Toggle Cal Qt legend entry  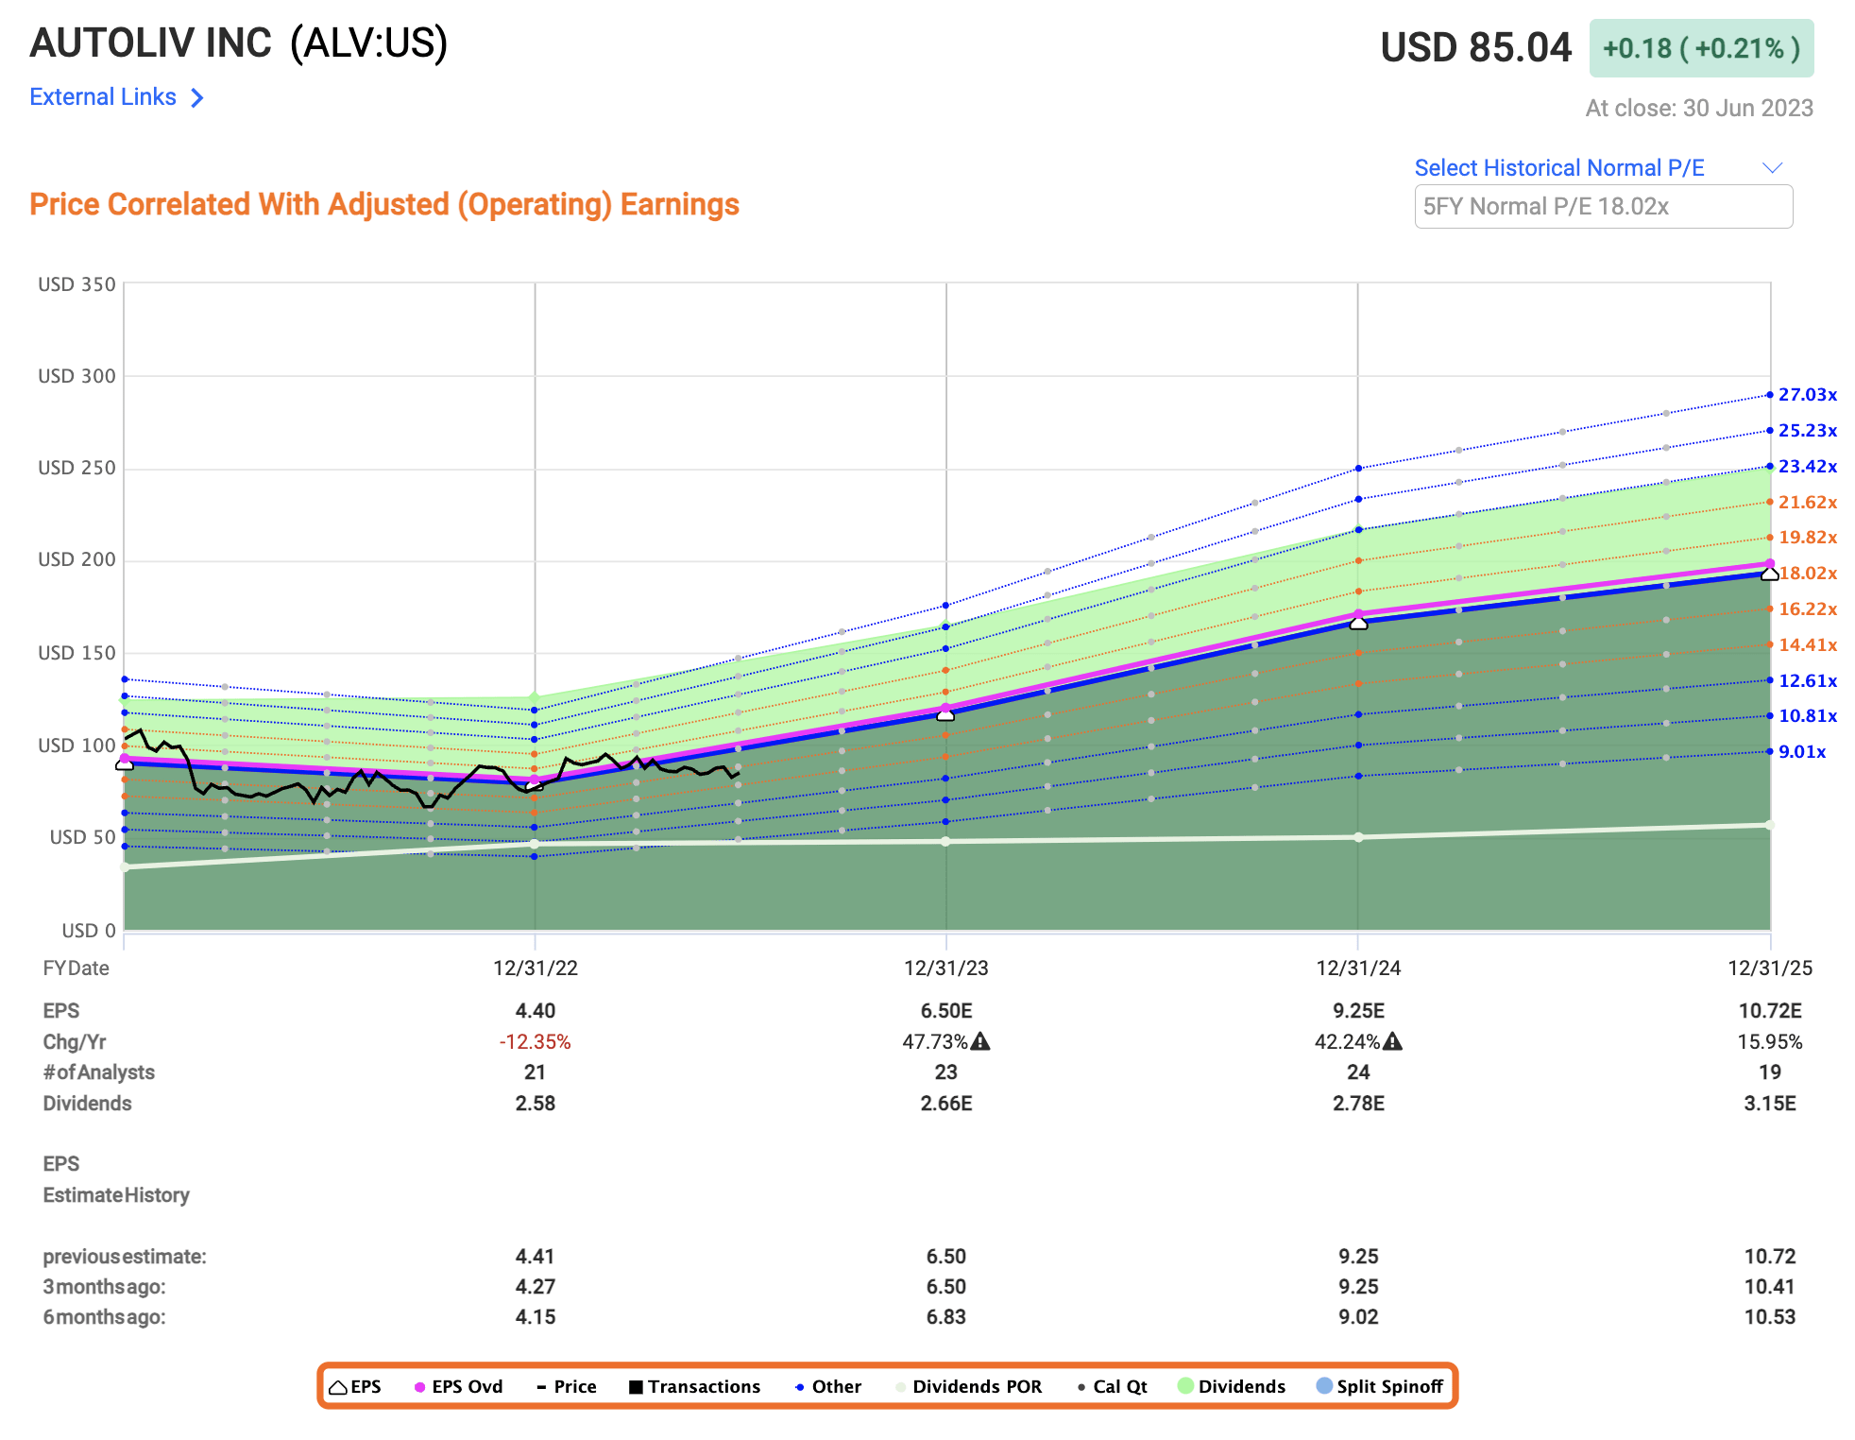1113,1387
